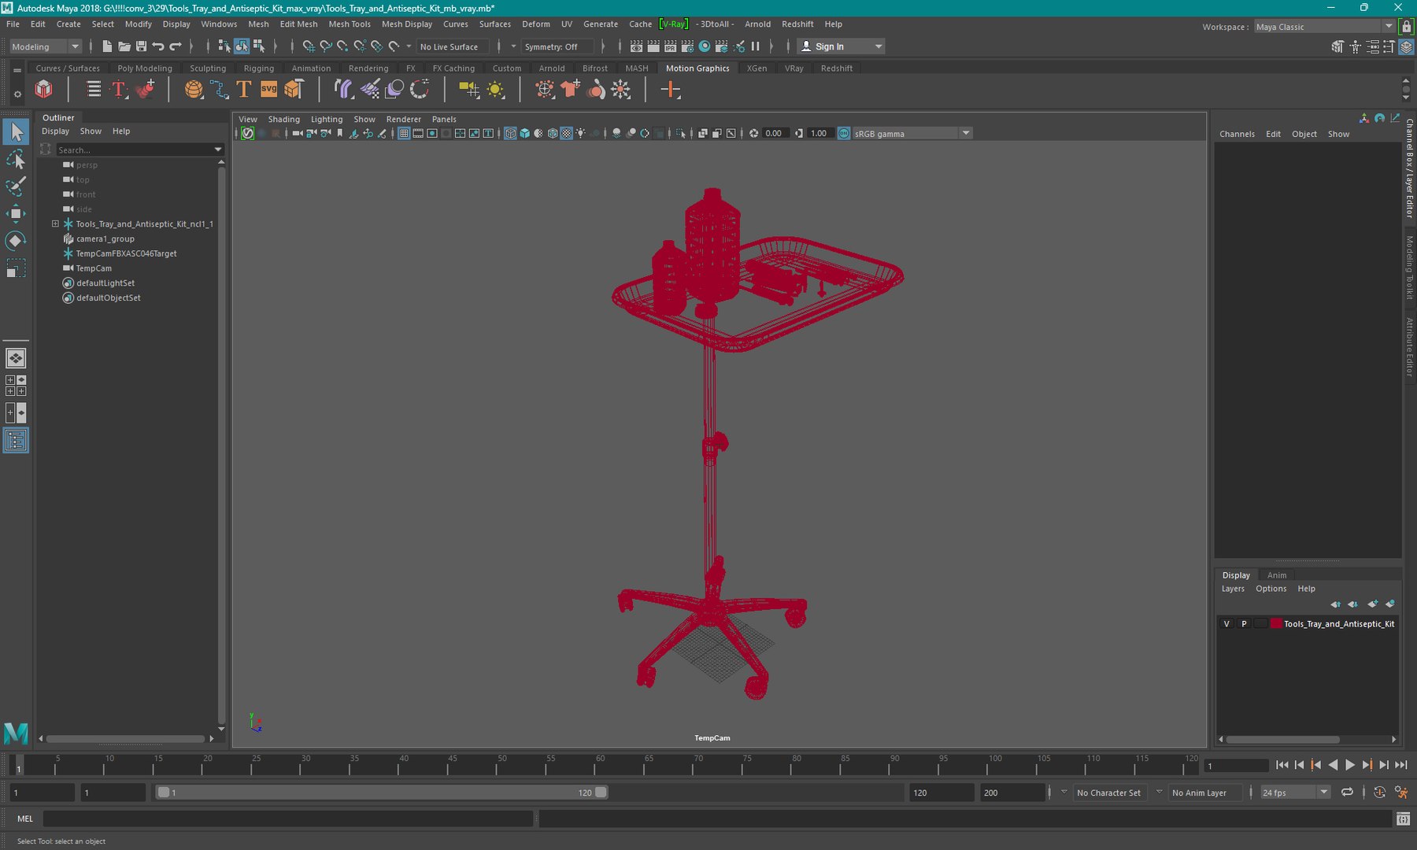1417x850 pixels.
Task: Open the No Character Set dropdown
Action: [1108, 793]
